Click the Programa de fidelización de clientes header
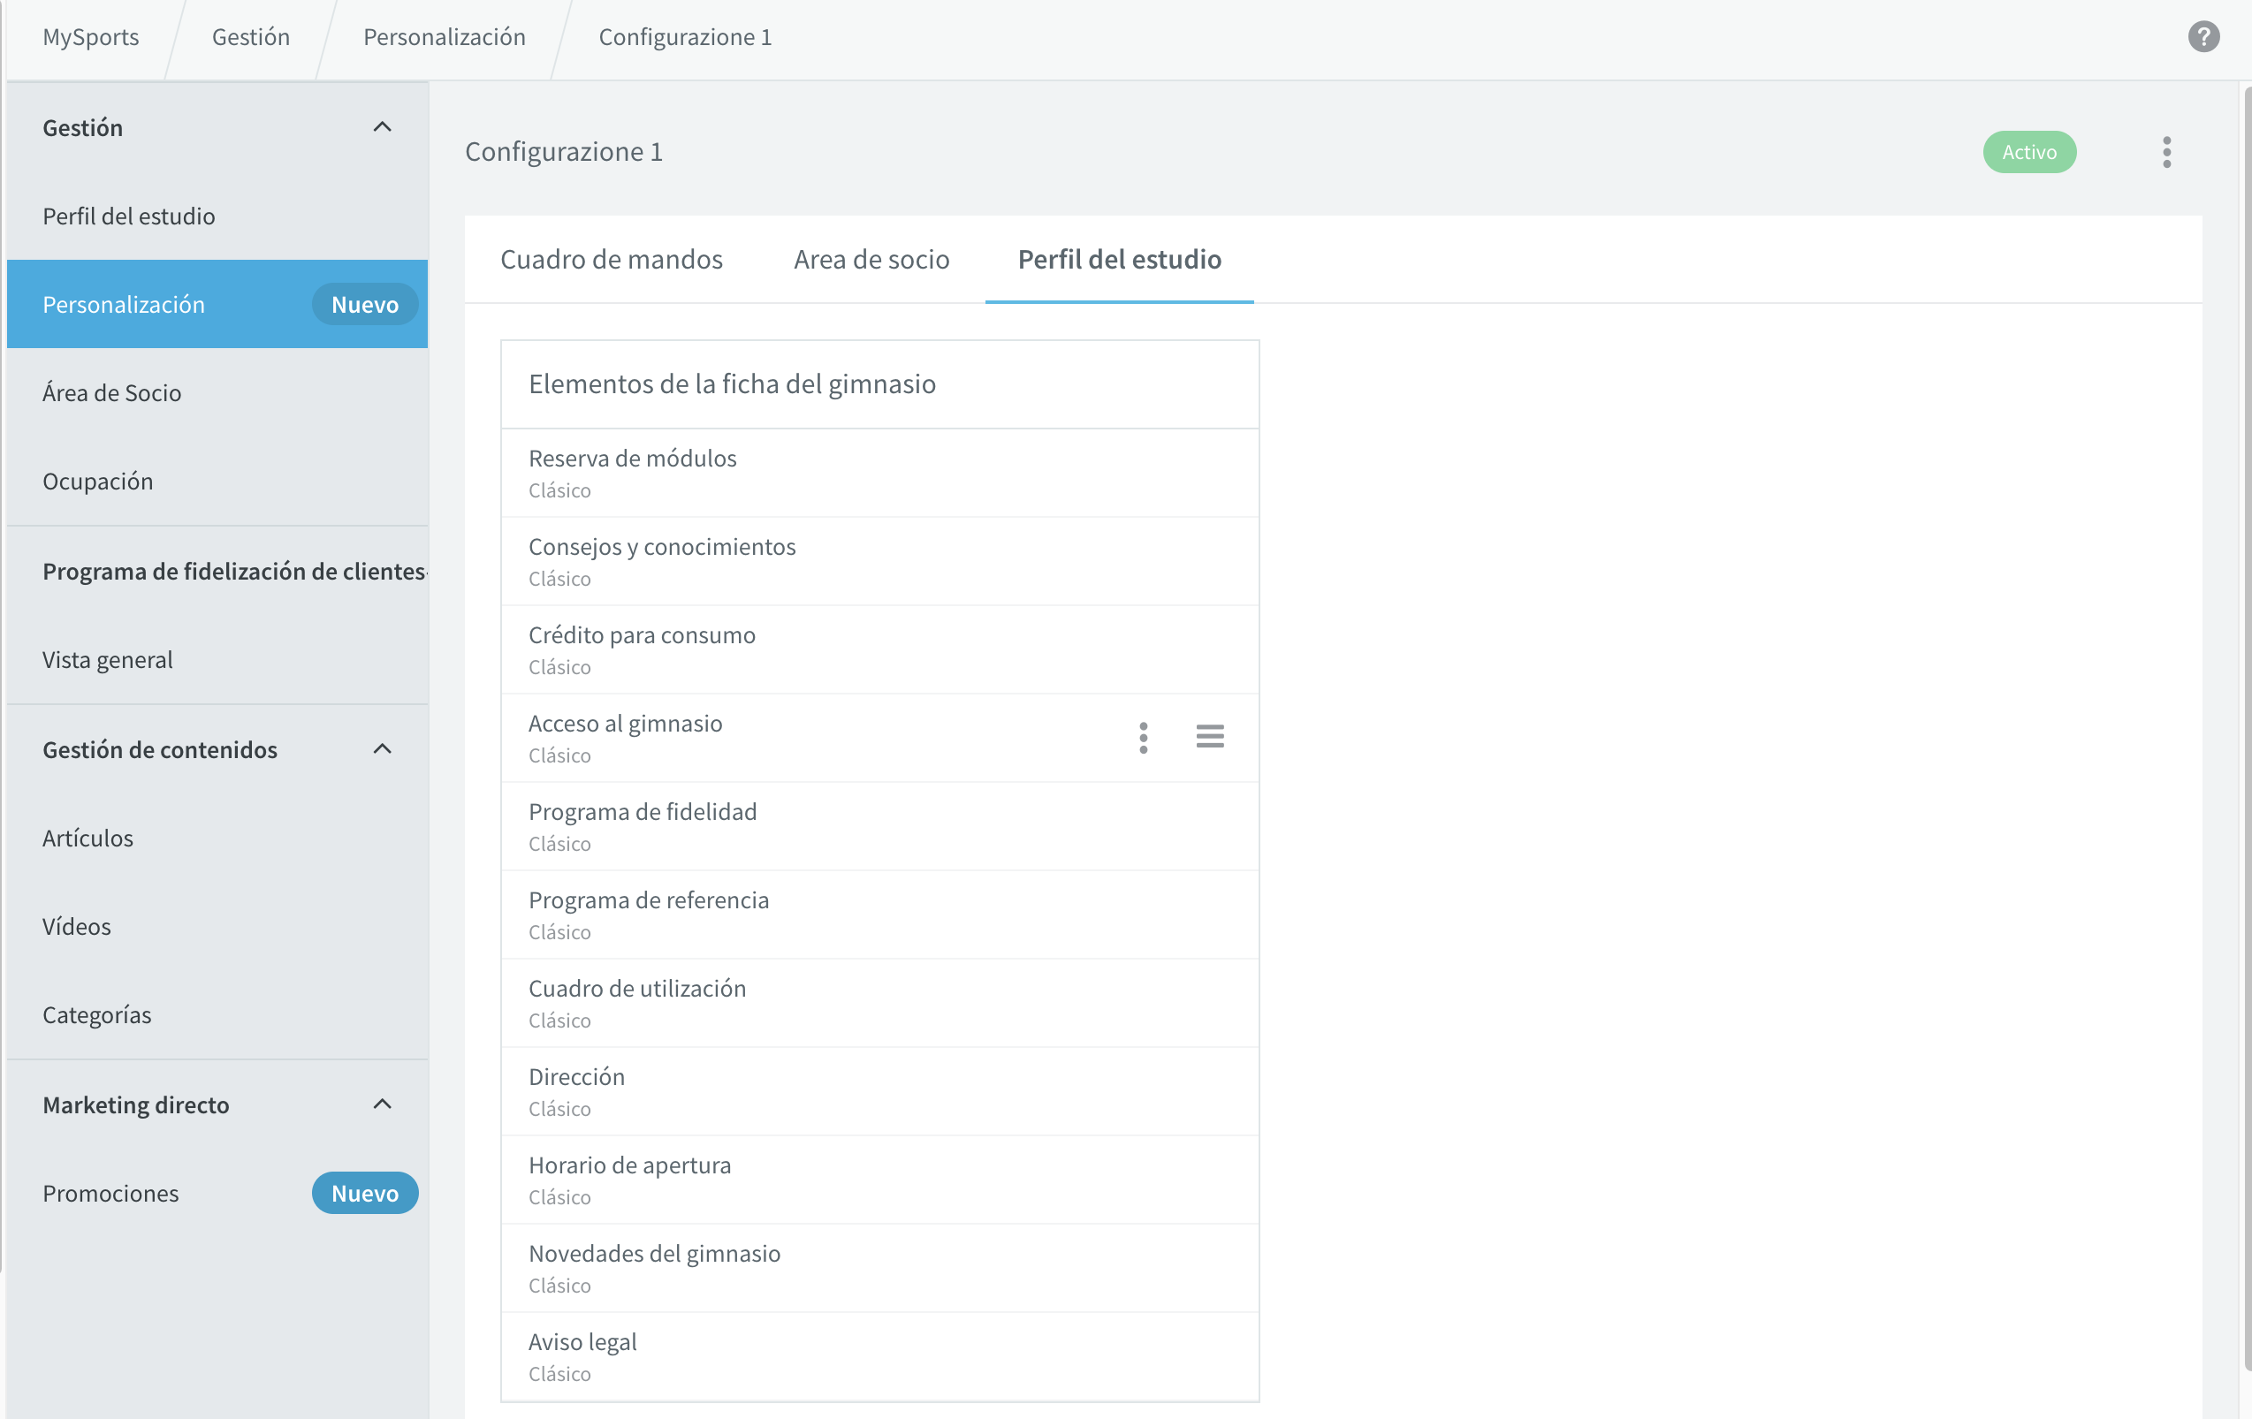Screen dimensions: 2252x1419 point(234,571)
